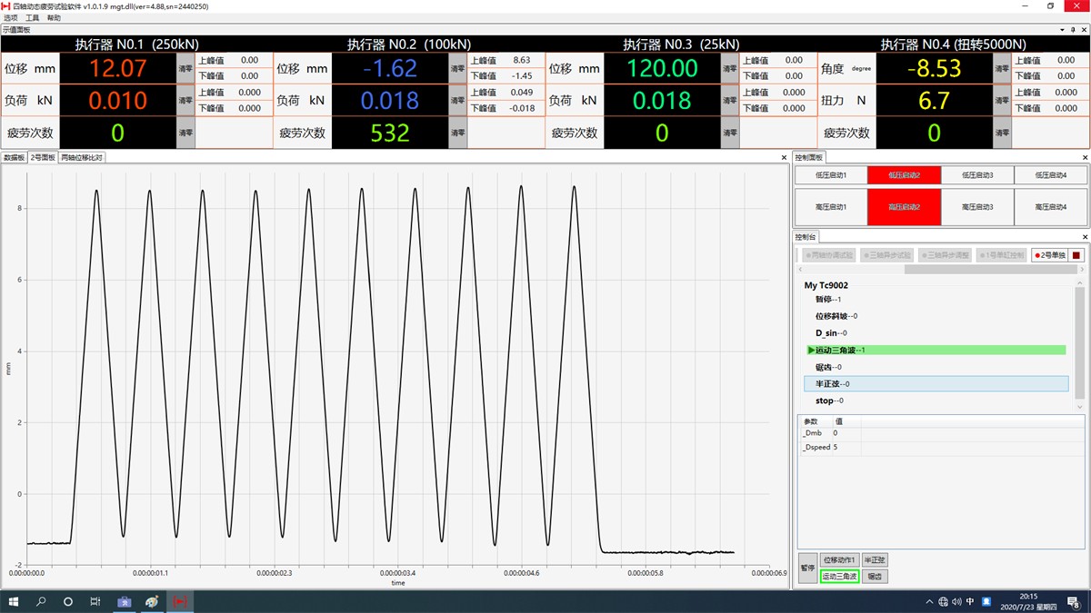Click the taskbar search magnifier icon

point(41,601)
